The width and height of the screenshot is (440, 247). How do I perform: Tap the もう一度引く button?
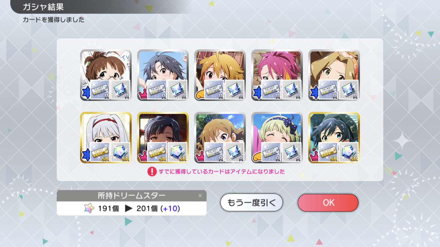(252, 203)
